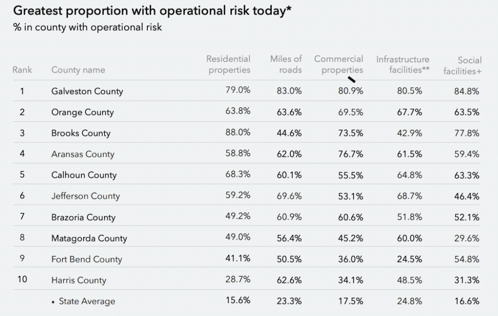Open the Jefferson County entry
Screen dimensions: 498x316
(86, 196)
